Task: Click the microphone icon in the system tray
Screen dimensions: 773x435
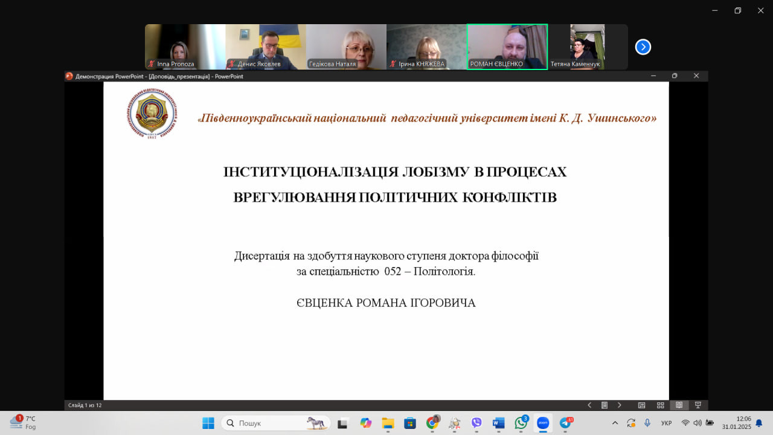Action: click(647, 423)
